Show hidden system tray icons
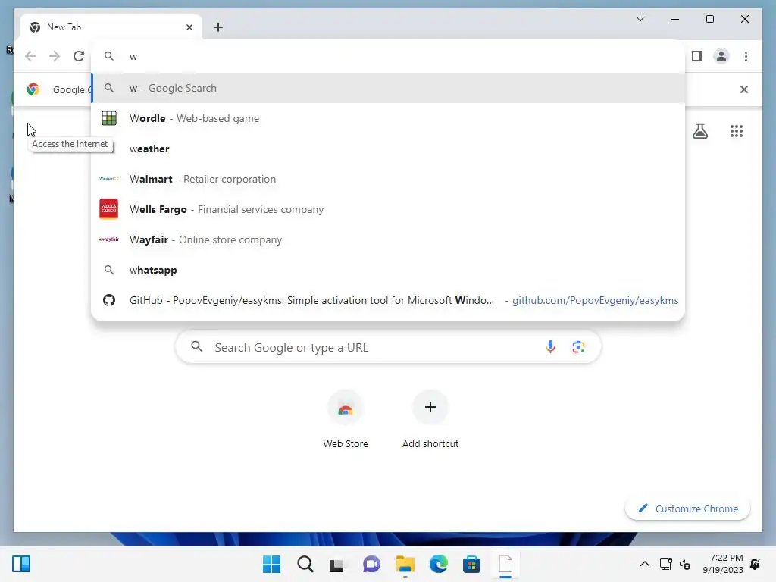 point(644,564)
